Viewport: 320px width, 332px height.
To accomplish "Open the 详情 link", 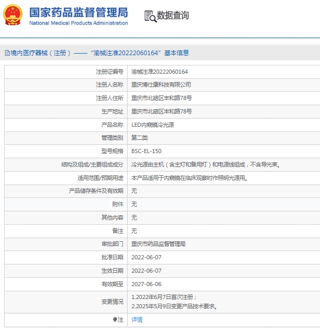I will pos(137,320).
